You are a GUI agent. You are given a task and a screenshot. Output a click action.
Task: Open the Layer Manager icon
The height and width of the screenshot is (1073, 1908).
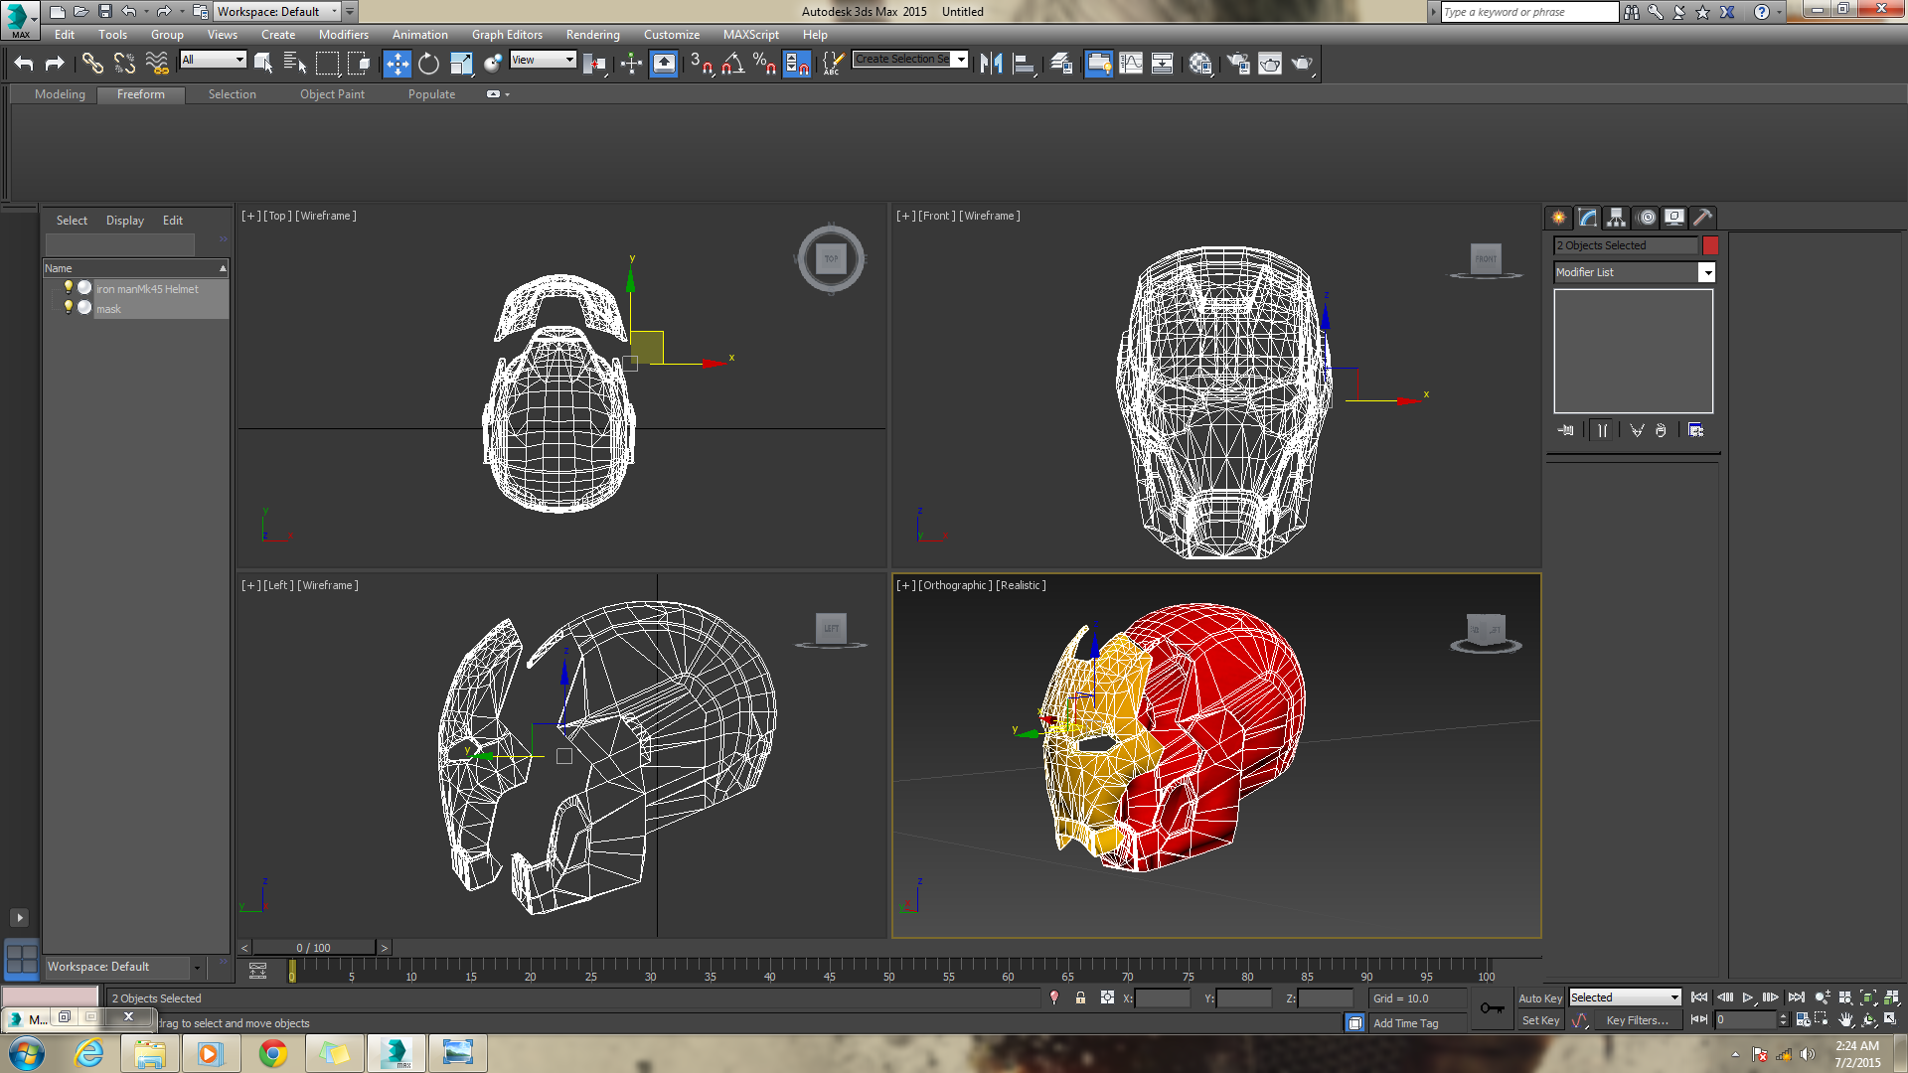pyautogui.click(x=1061, y=64)
